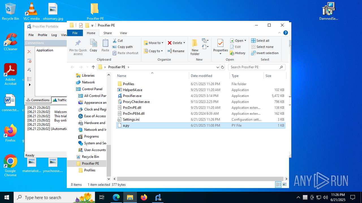Refresh the Proxifier PE folder

click(223, 67)
